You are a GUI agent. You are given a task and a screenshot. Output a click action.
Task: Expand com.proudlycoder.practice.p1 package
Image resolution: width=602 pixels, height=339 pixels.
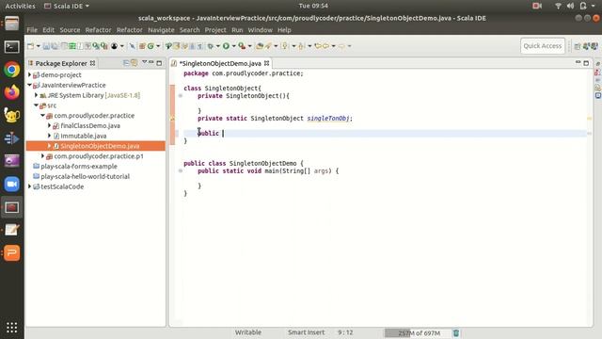[x=42, y=156]
